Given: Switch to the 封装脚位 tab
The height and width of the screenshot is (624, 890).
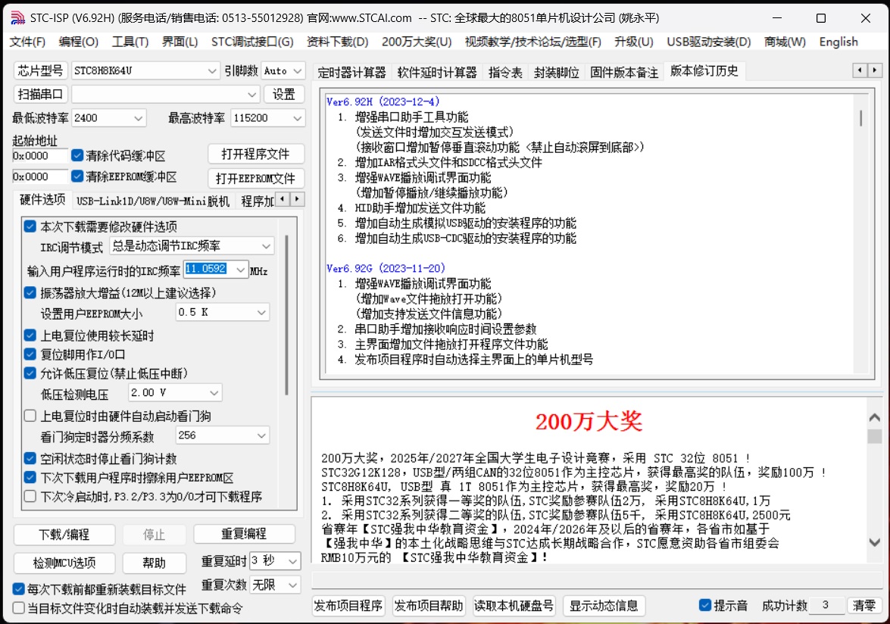Looking at the screenshot, I should [556, 72].
